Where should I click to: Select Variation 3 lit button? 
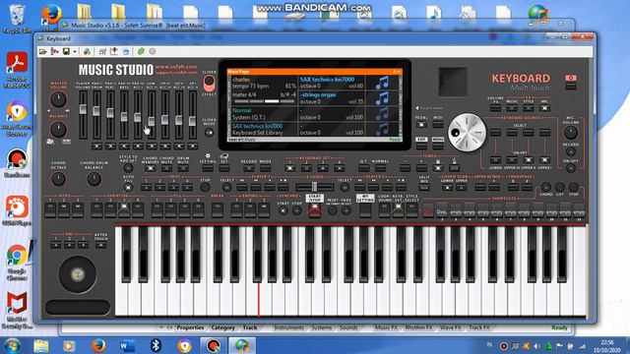[124, 210]
